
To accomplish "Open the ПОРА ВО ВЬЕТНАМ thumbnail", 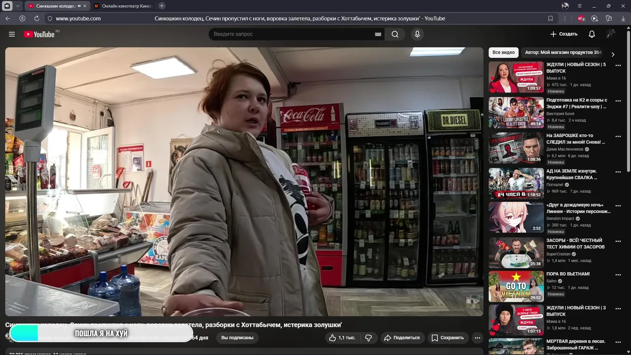I will point(516,286).
